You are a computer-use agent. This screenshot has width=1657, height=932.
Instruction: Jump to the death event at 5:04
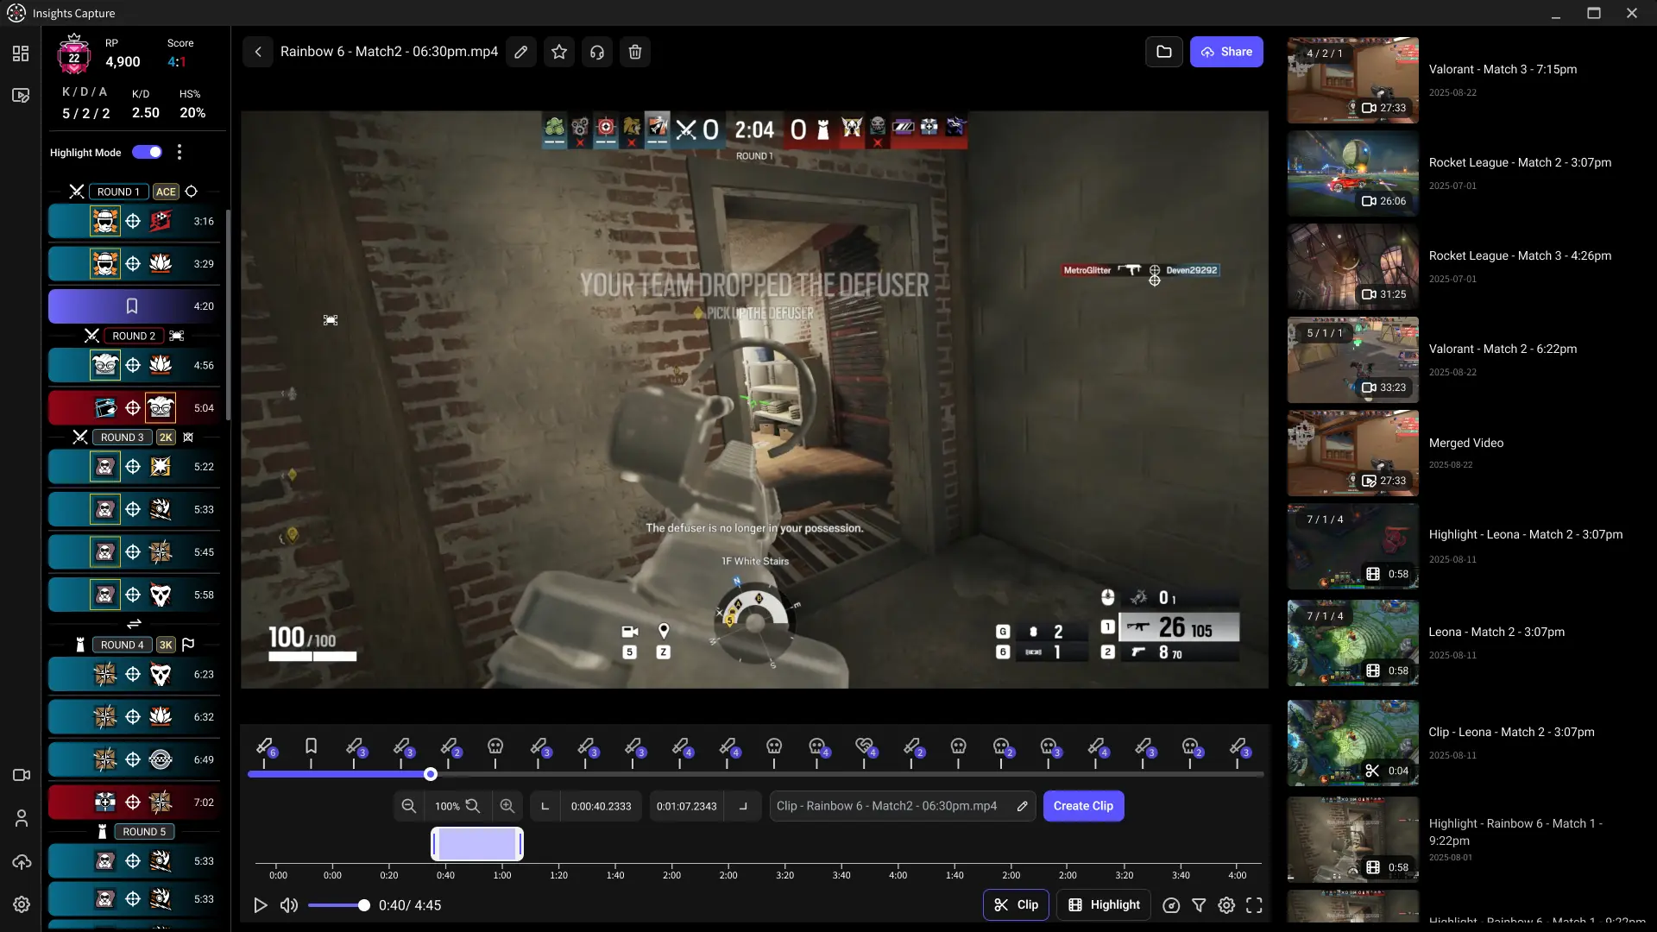click(135, 408)
